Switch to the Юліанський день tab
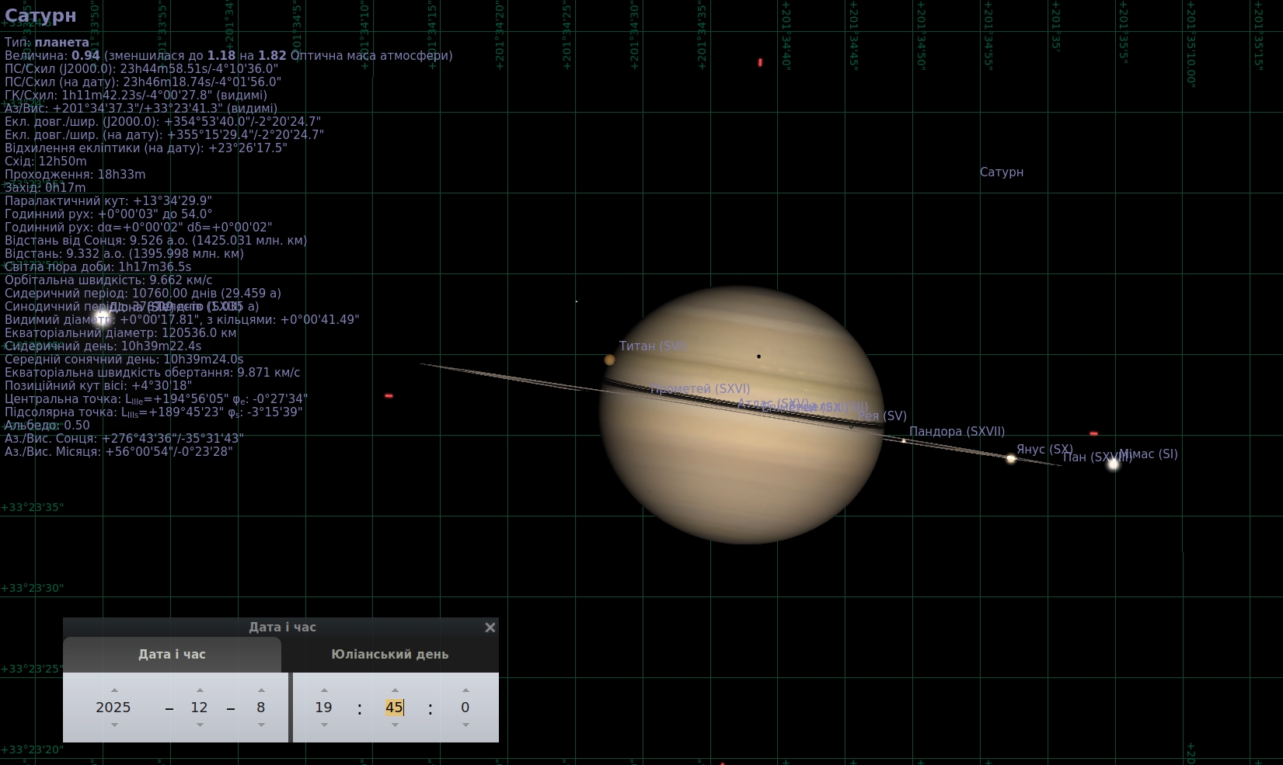This screenshot has width=1283, height=765. click(390, 655)
